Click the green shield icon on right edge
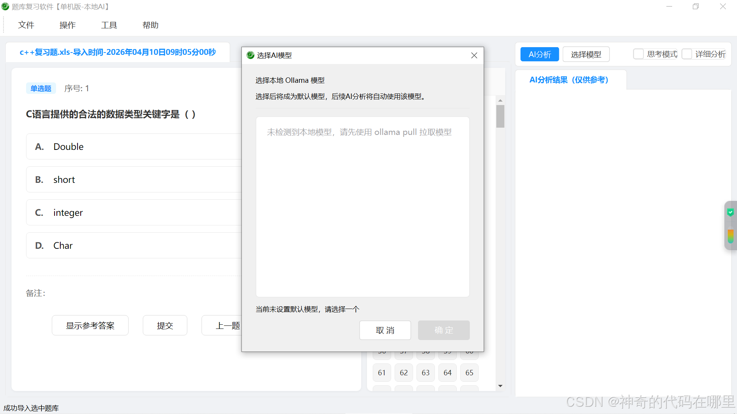Image resolution: width=737 pixels, height=414 pixels. [730, 212]
